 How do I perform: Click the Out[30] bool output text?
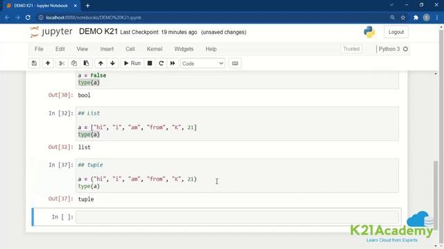pos(85,95)
